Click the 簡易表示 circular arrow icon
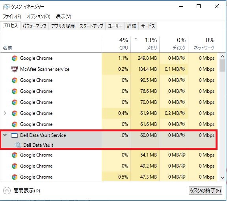Screen dimensions: 227x201 pos(7,191)
